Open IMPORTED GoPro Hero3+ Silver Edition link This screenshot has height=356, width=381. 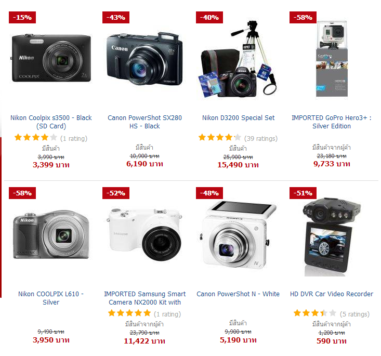(332, 122)
